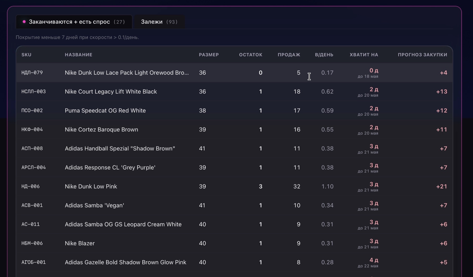Click "0 д" coverage for НДЛ-079
473x277 pixels.
coord(374,70)
